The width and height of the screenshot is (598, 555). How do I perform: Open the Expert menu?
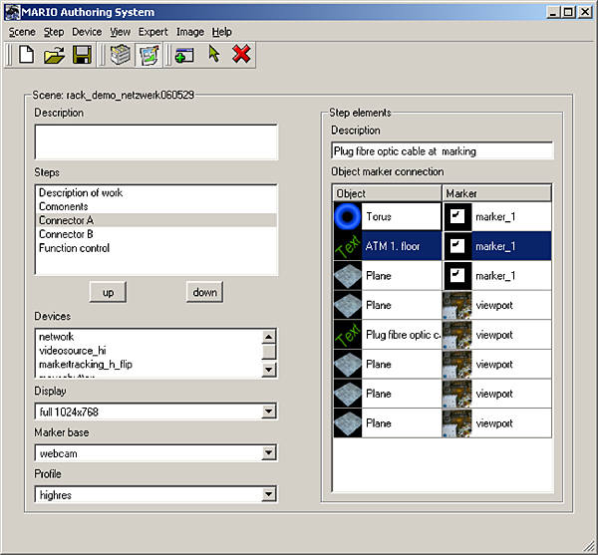coord(152,32)
